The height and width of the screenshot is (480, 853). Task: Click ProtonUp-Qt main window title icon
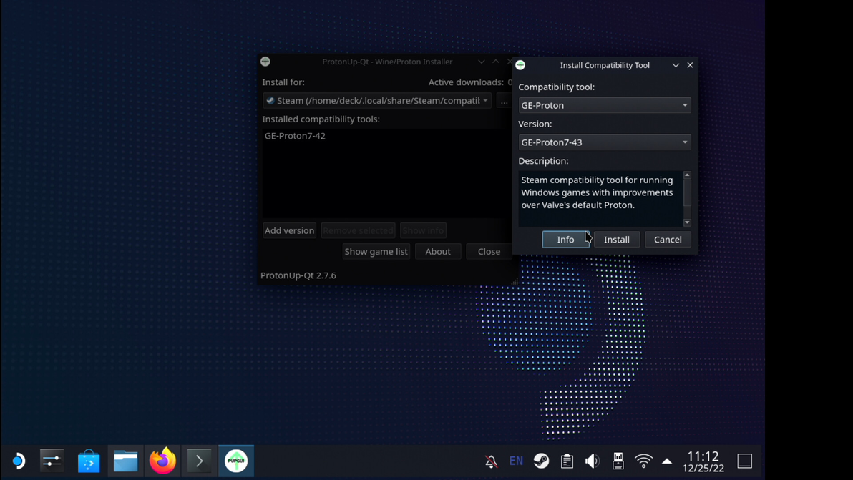pyautogui.click(x=265, y=62)
